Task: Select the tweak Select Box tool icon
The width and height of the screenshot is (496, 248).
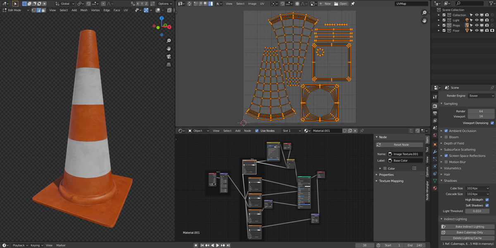Action: pos(15,4)
